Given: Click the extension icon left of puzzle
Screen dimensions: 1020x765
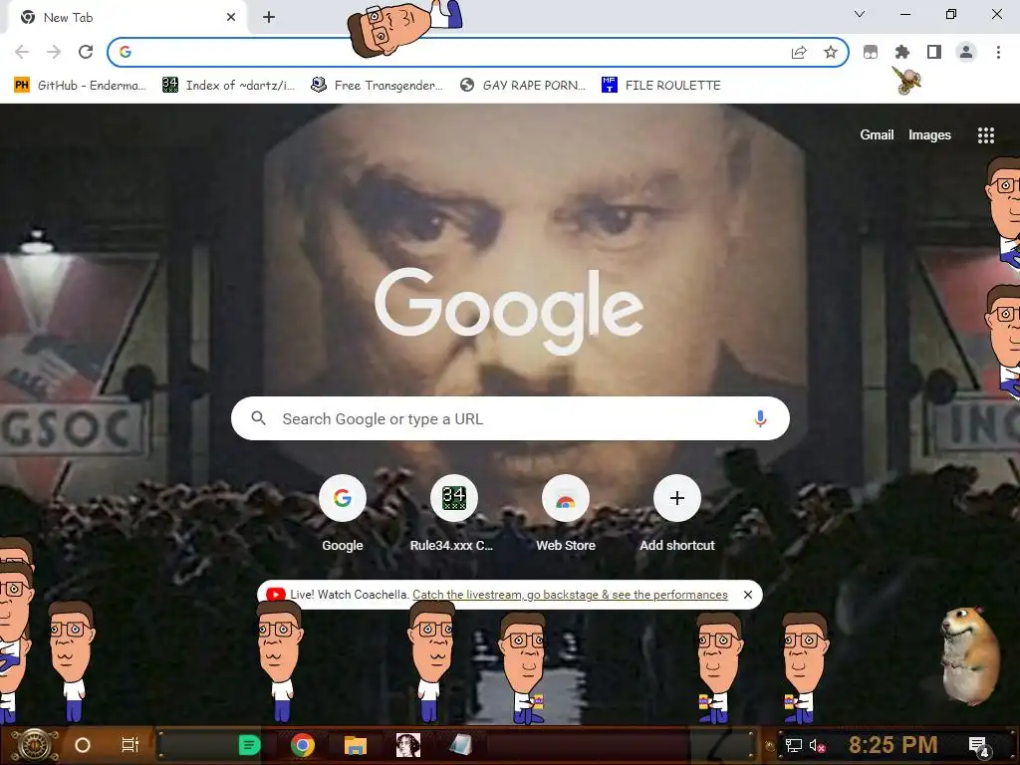Looking at the screenshot, I should [x=871, y=52].
